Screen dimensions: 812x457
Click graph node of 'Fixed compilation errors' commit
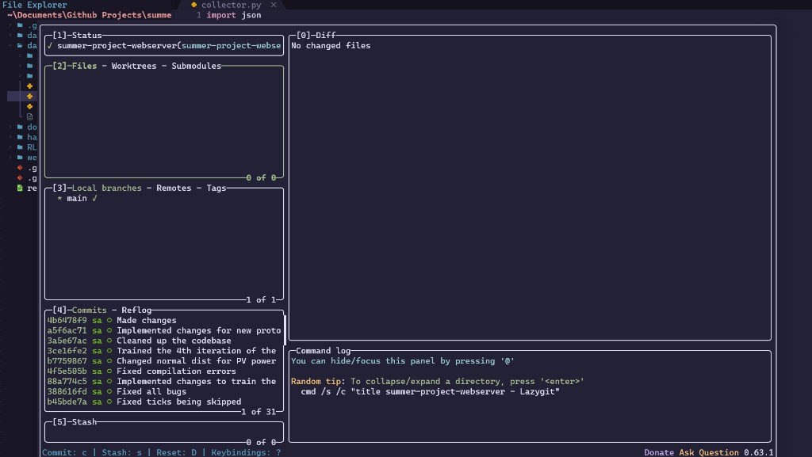click(109, 371)
